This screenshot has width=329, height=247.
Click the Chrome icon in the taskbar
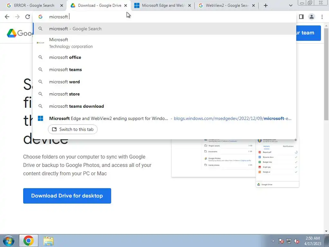tap(29, 241)
